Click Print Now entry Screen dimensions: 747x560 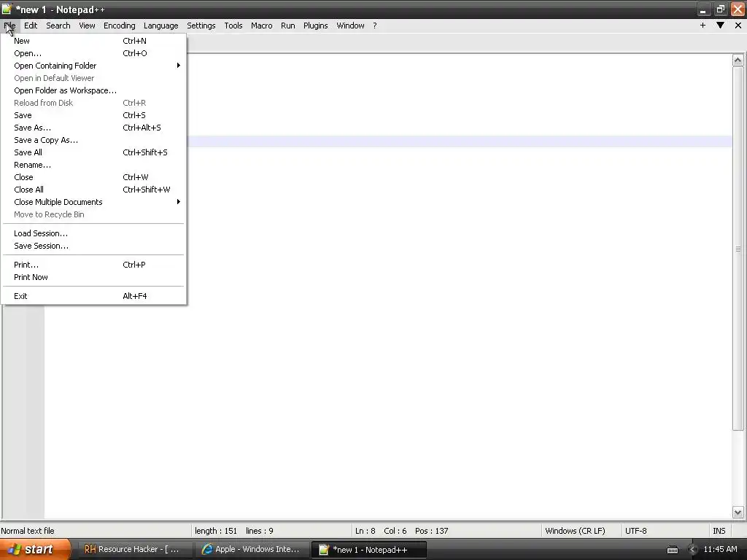click(93, 277)
